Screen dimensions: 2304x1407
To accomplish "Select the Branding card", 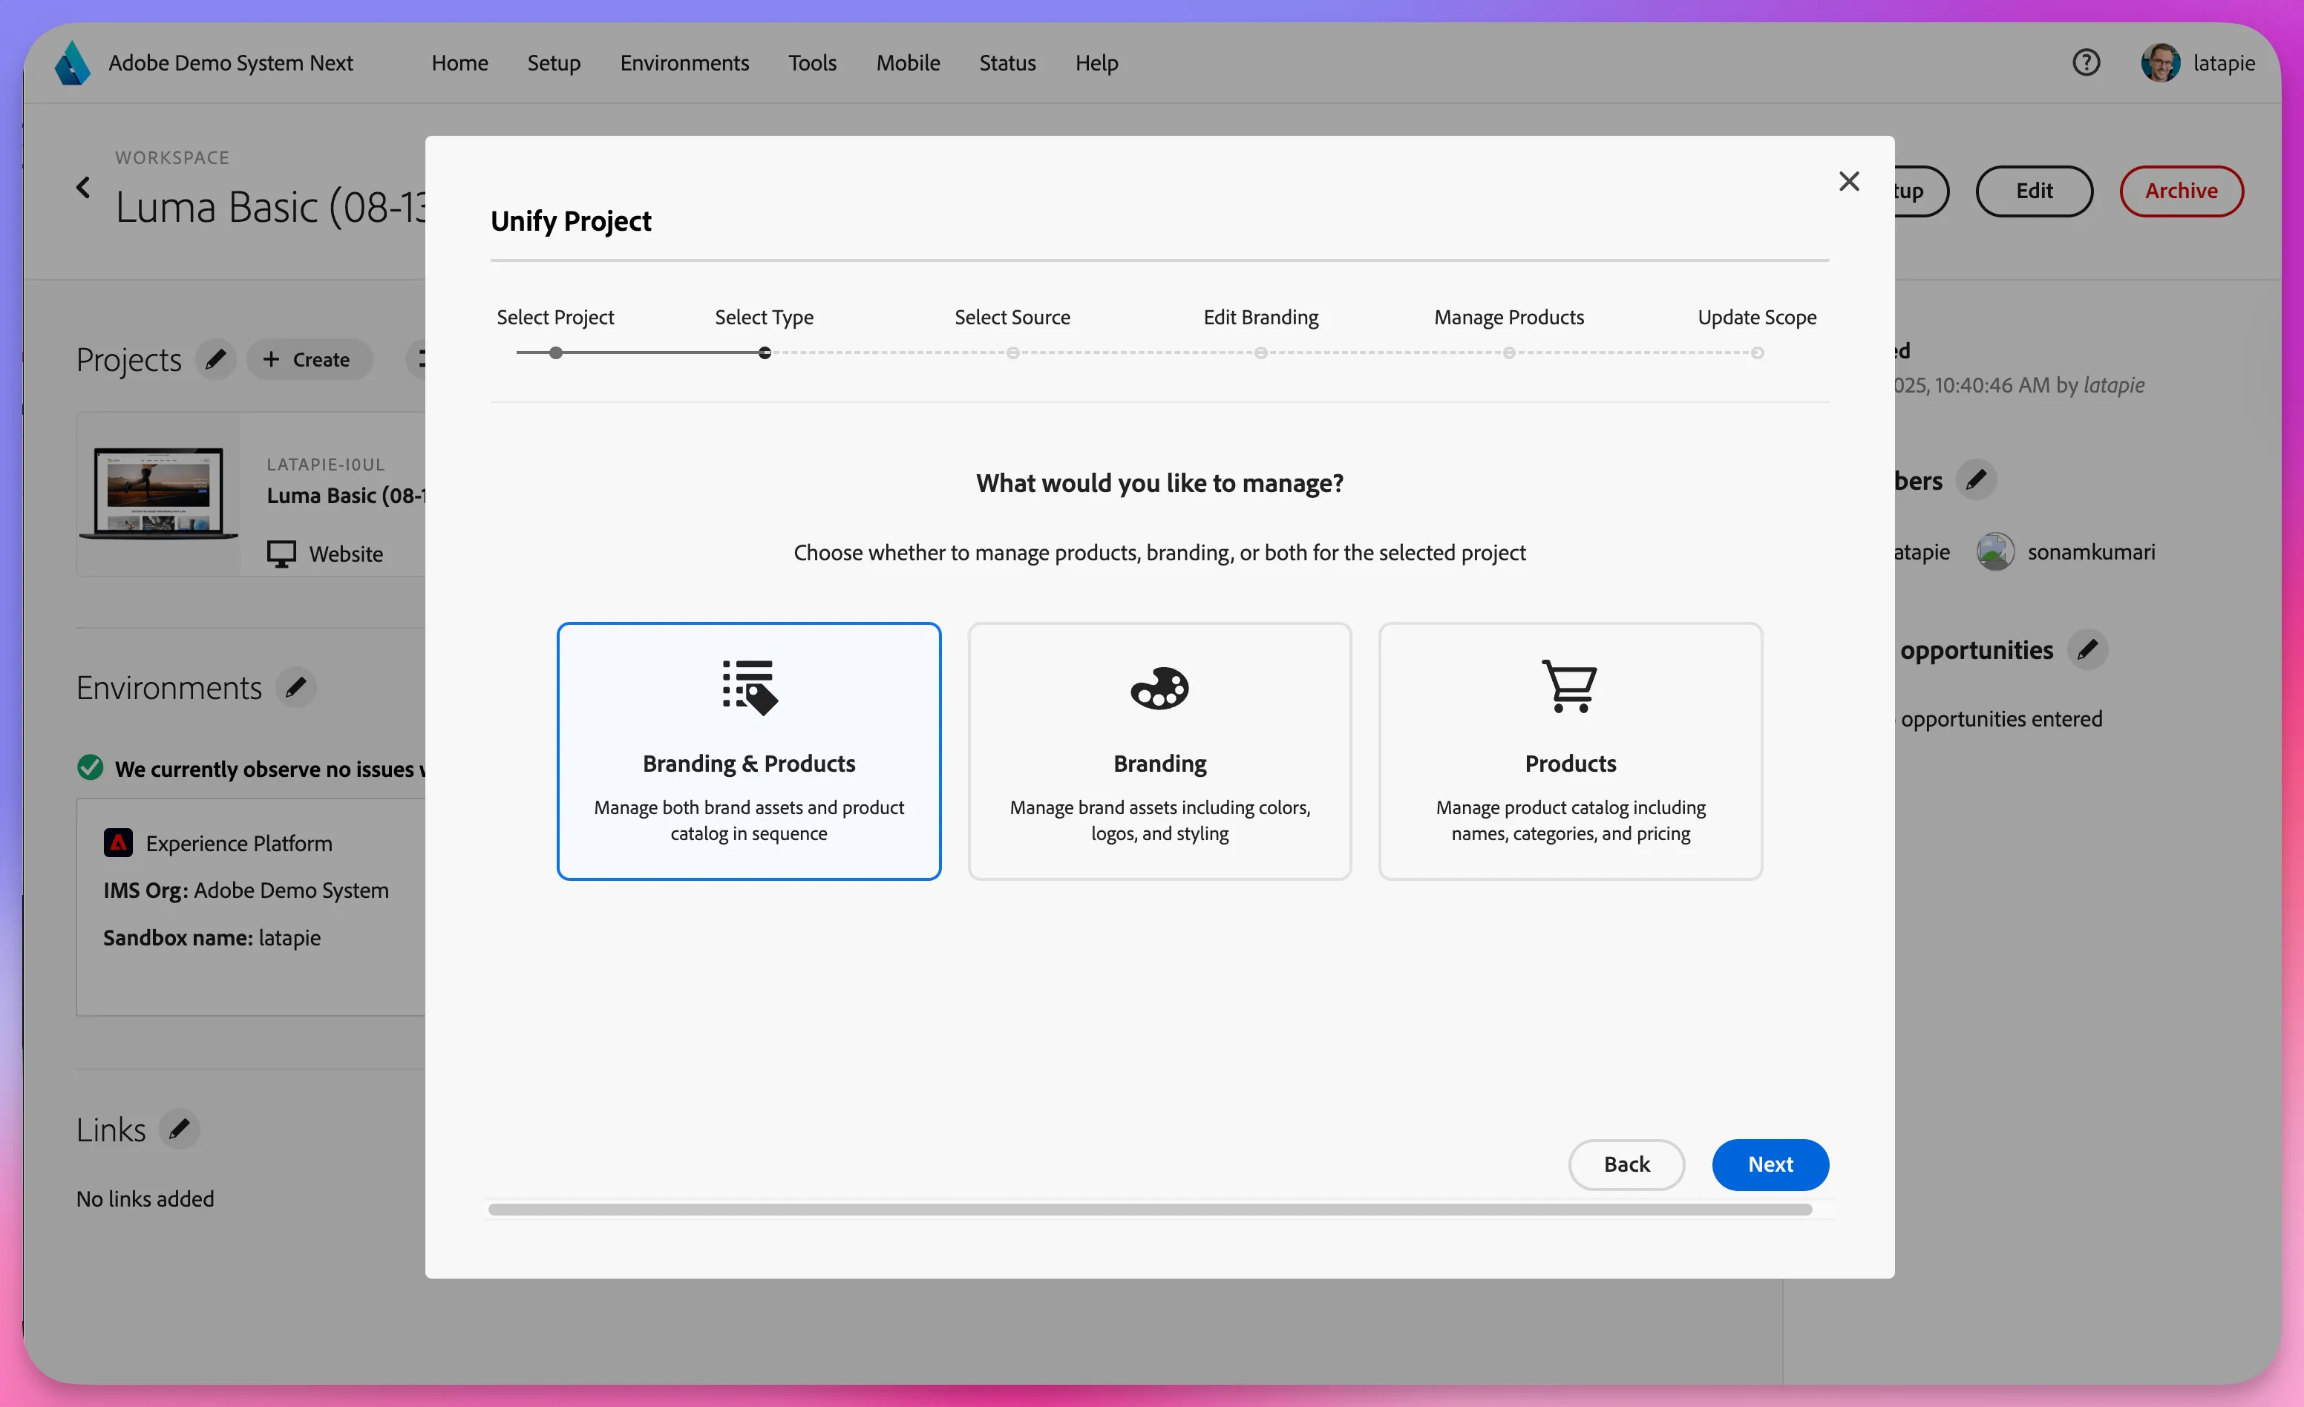I will tap(1159, 752).
